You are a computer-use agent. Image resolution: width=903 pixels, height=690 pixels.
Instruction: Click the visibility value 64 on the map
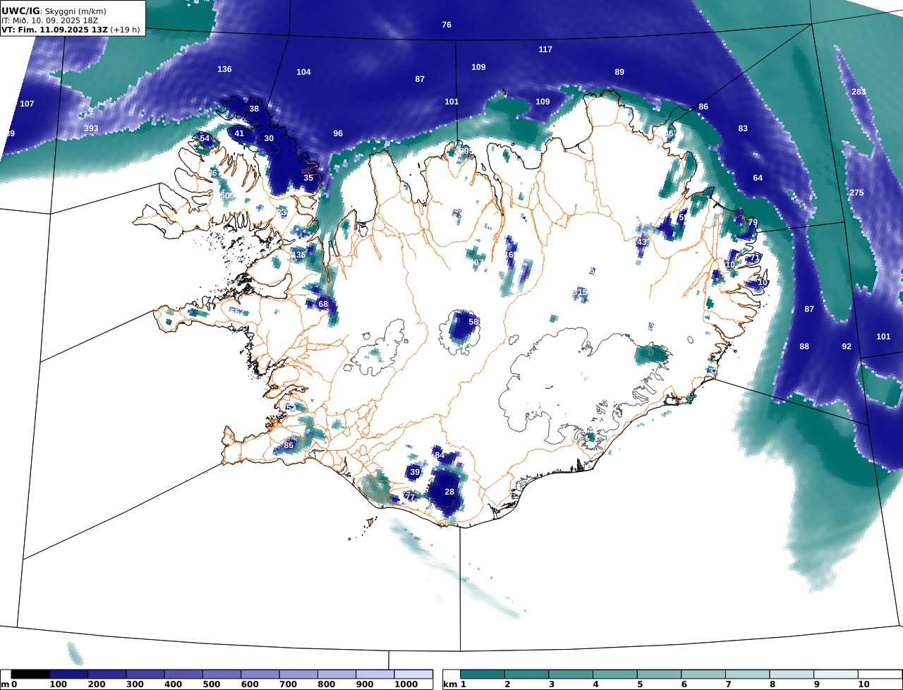[x=758, y=178]
